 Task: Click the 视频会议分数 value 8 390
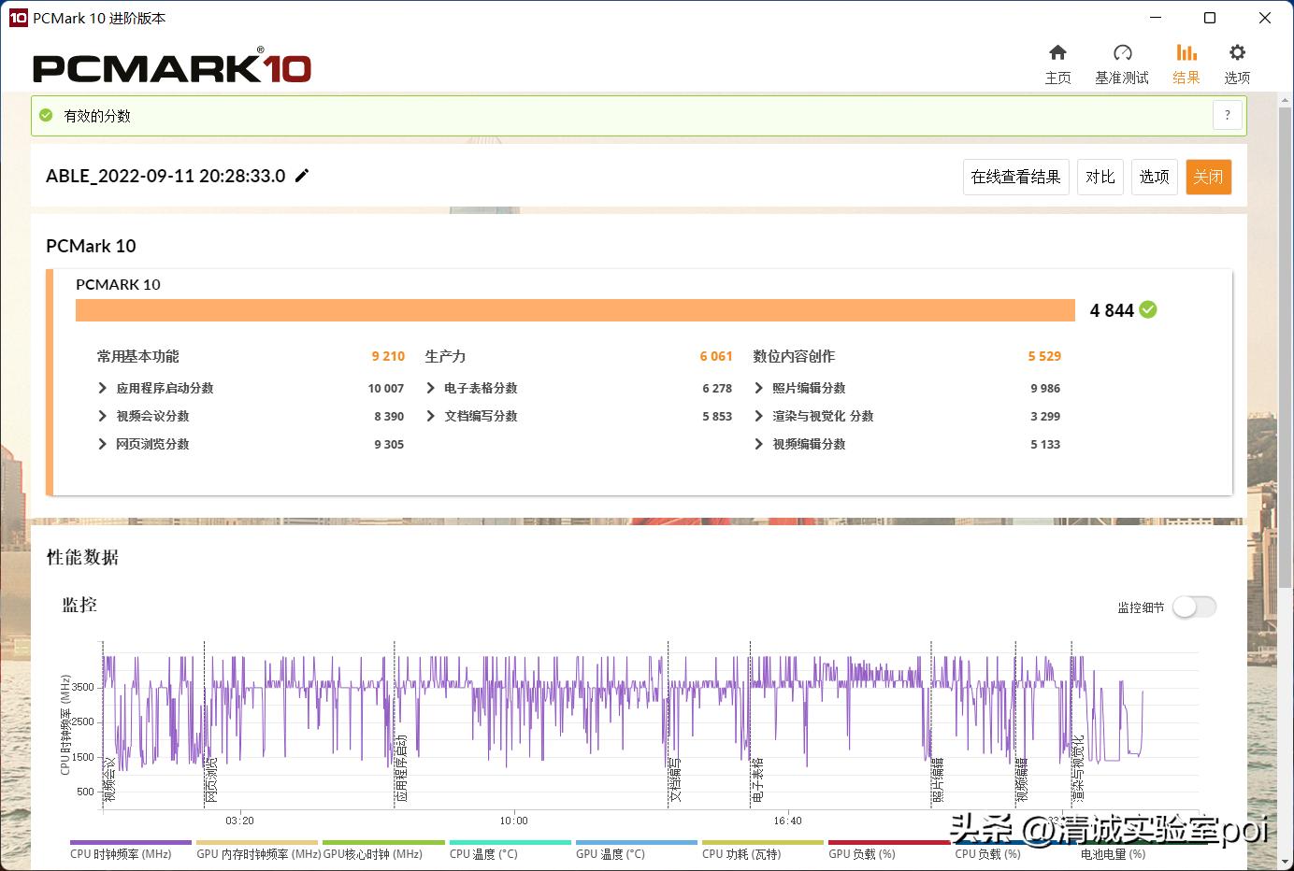click(x=389, y=416)
